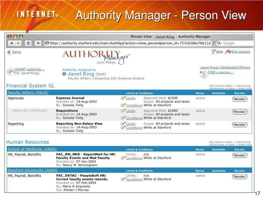Click the browser back arrow button
Viewport: 263px width, 197px height.
click(x=12, y=43)
